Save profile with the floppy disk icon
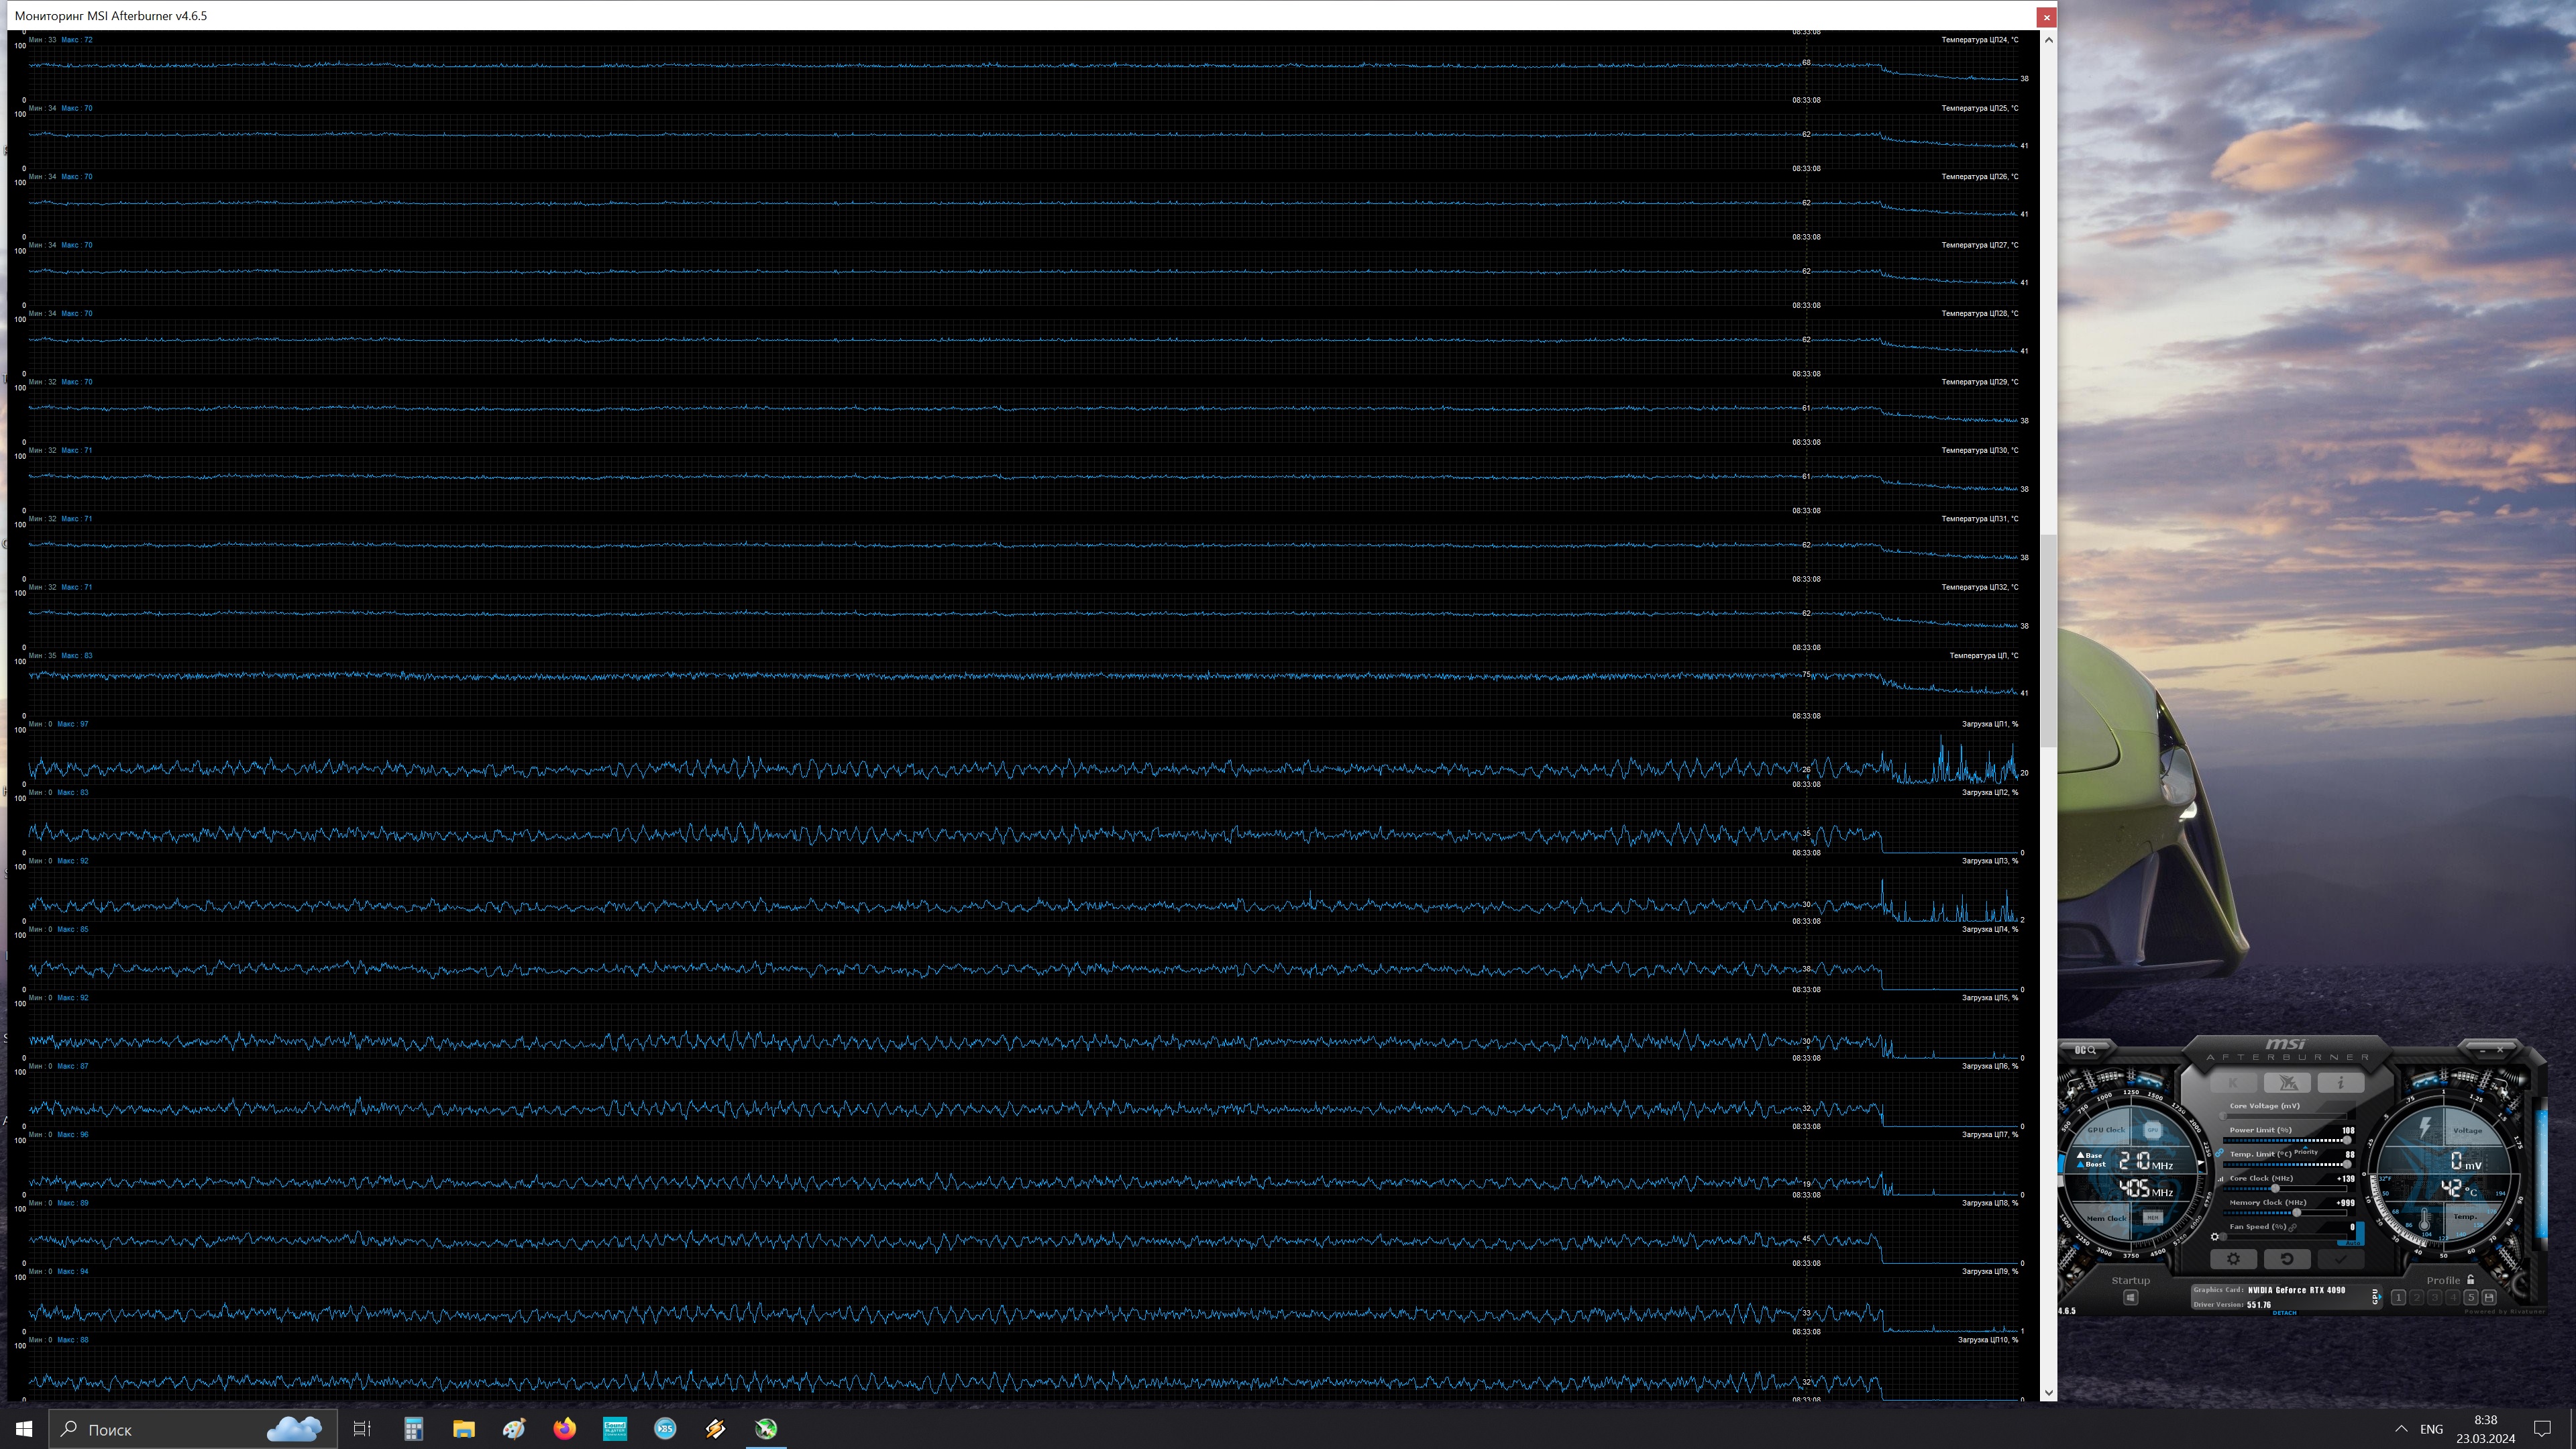Image resolution: width=2576 pixels, height=1449 pixels. (x=2489, y=1298)
